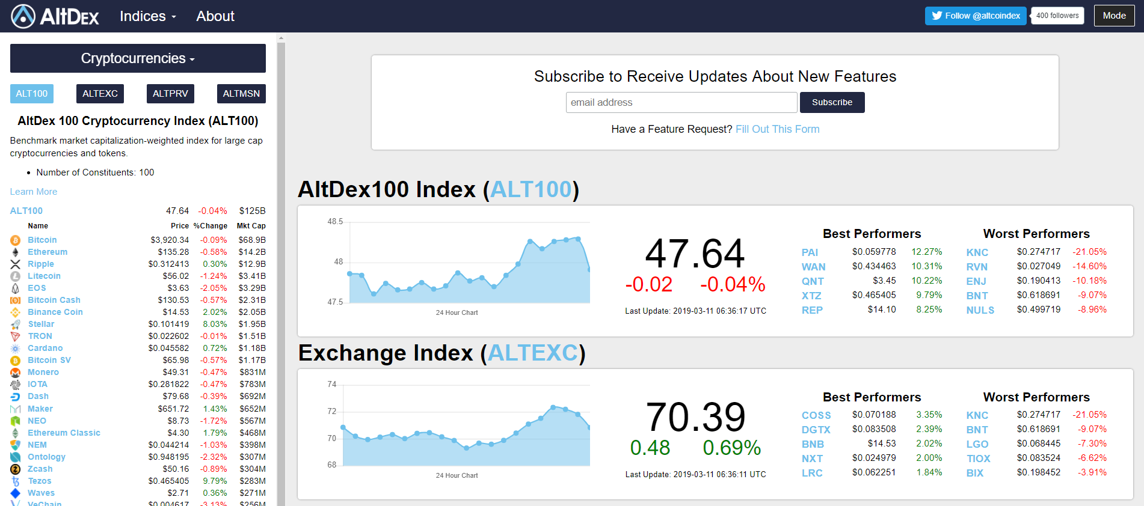Image resolution: width=1144 pixels, height=506 pixels.
Task: Click the Ontology coin icon
Action: (16, 457)
